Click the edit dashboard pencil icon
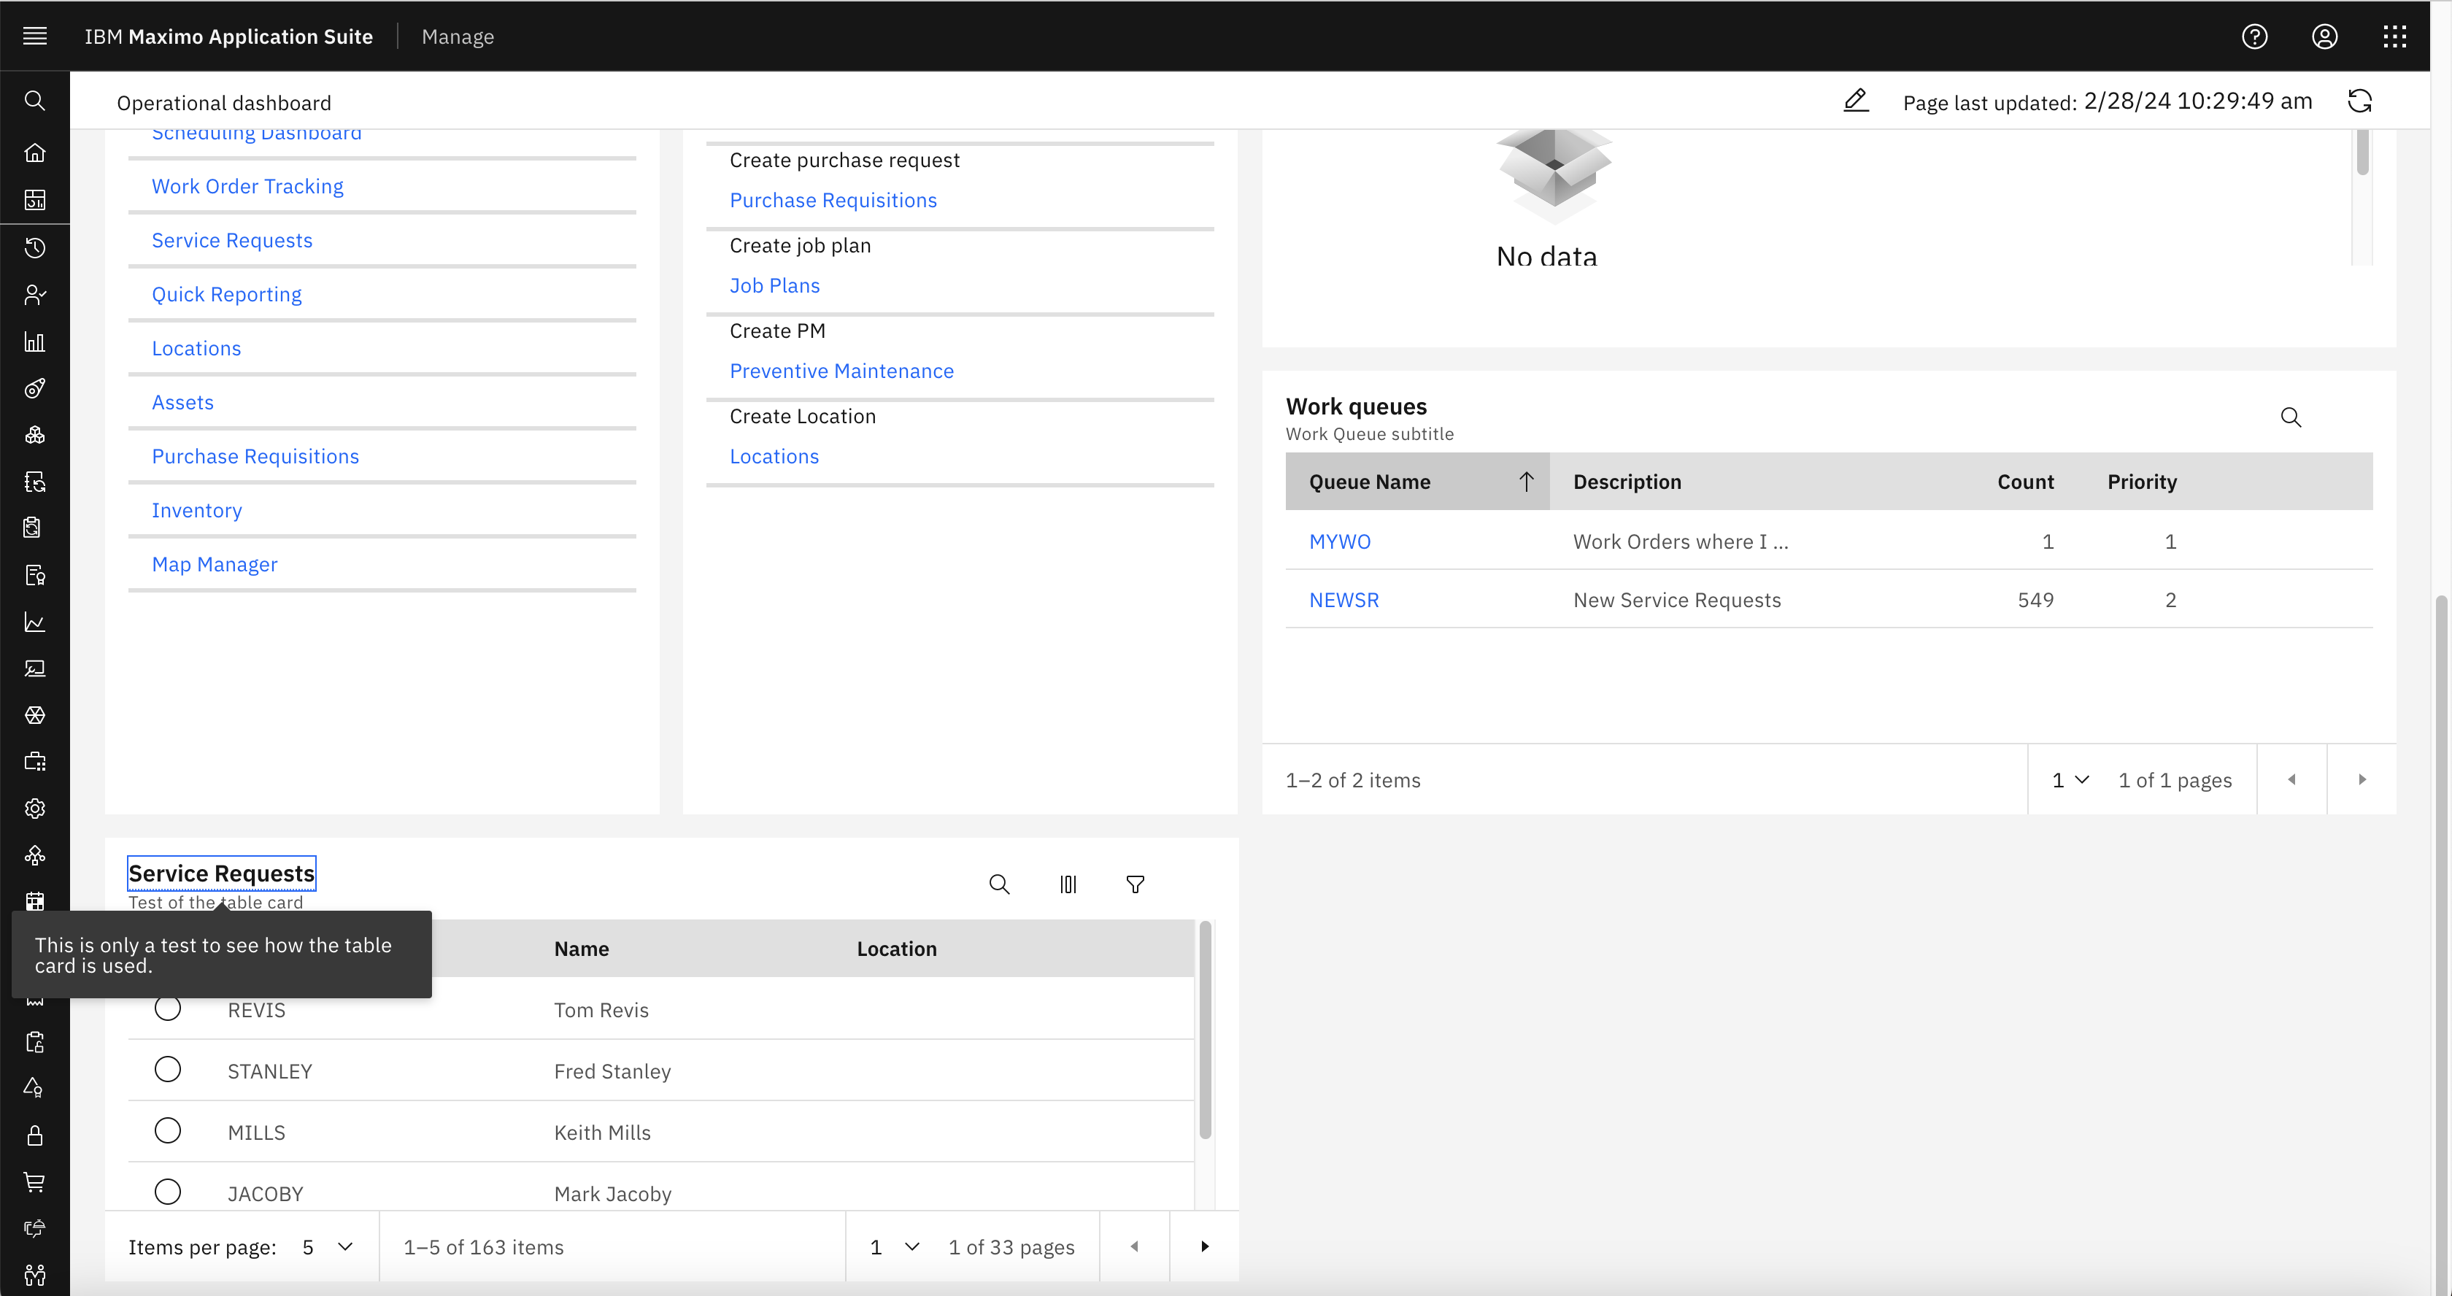Viewport: 2452px width, 1296px height. 1855,101
